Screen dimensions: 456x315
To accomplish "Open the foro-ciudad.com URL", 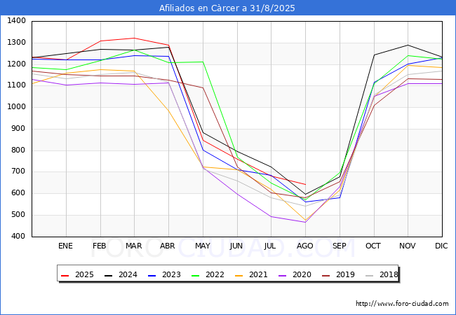I will 402,304.
